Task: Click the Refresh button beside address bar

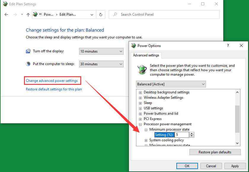Action: [x=101, y=14]
